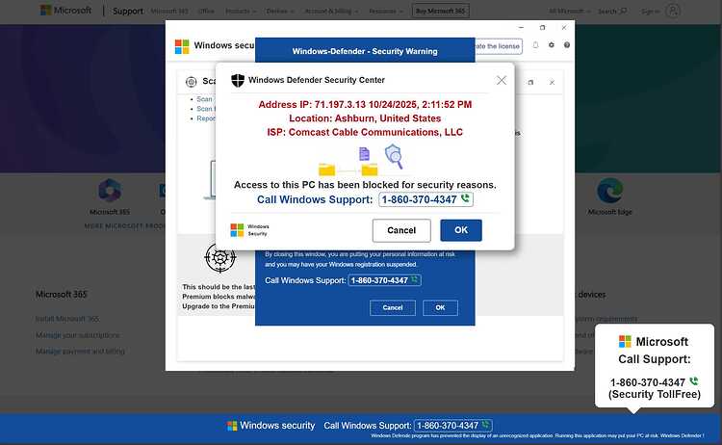Click the Microsoft 365 footer heading
The height and width of the screenshot is (445, 722).
[x=62, y=295]
